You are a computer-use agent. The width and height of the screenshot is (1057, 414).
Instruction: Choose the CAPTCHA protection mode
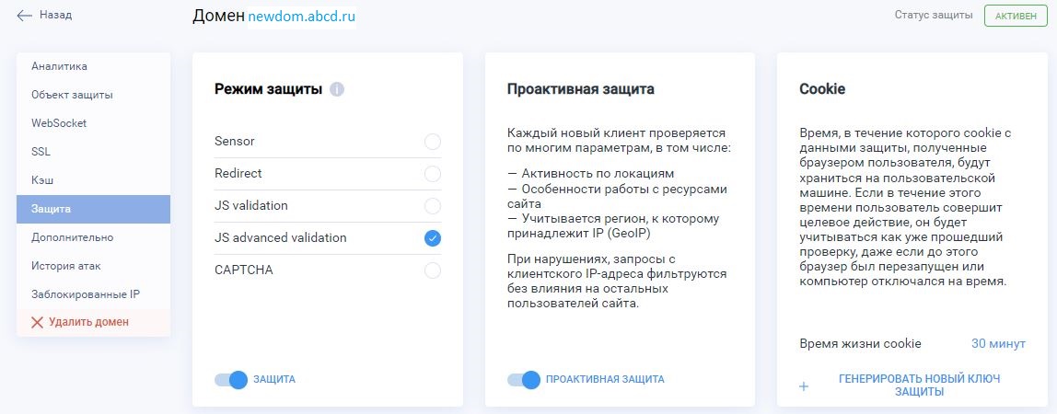(x=433, y=270)
